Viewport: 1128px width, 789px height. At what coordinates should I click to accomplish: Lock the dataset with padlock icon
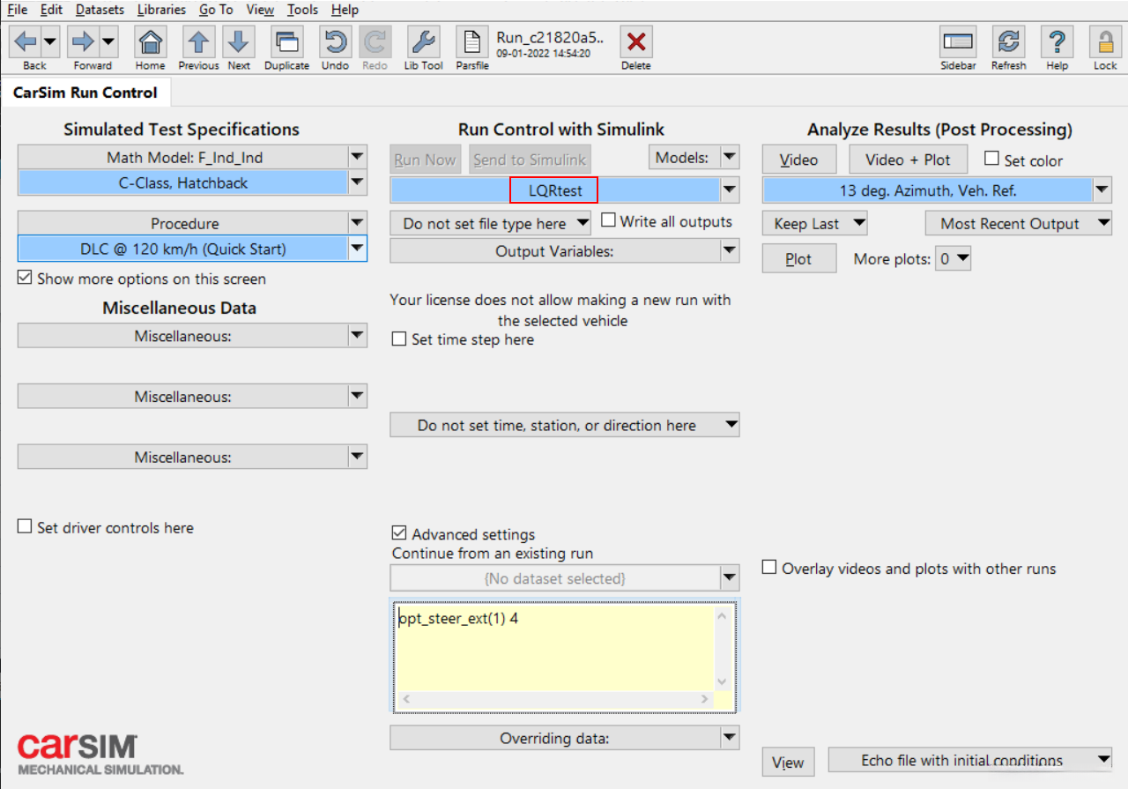click(x=1105, y=41)
